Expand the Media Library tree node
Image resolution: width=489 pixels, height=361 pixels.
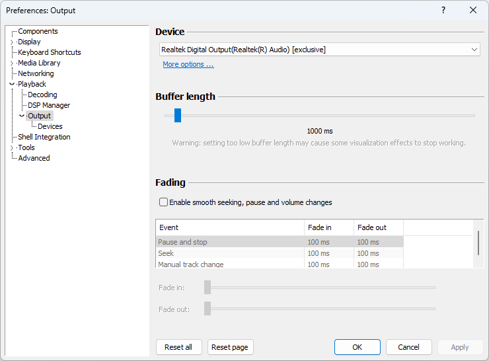12,63
